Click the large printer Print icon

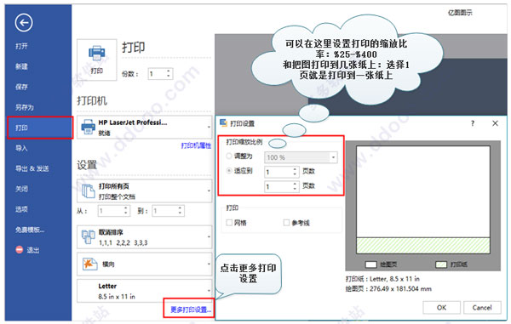97,53
